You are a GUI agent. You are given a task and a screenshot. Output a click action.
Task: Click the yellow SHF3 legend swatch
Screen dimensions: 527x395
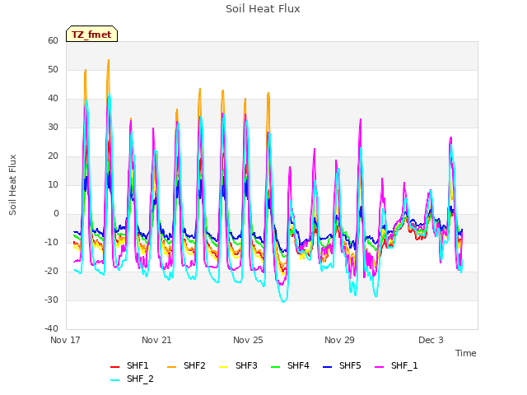coord(223,367)
